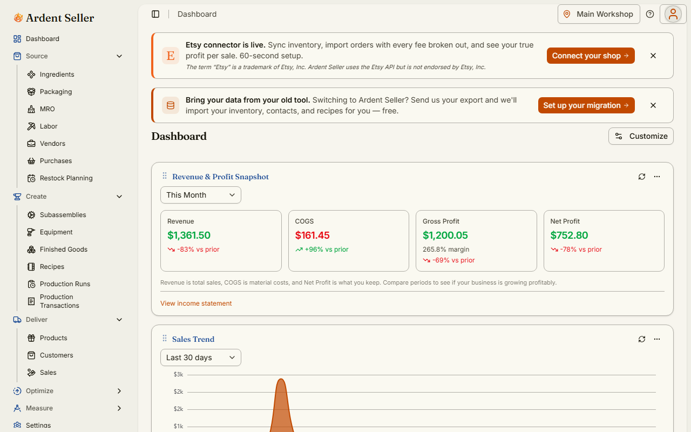691x432 pixels.
Task: Collapse the Source section chevron
Action: (x=119, y=56)
